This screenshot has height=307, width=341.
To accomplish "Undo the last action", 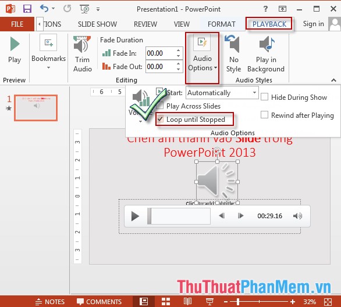I will (44, 9).
